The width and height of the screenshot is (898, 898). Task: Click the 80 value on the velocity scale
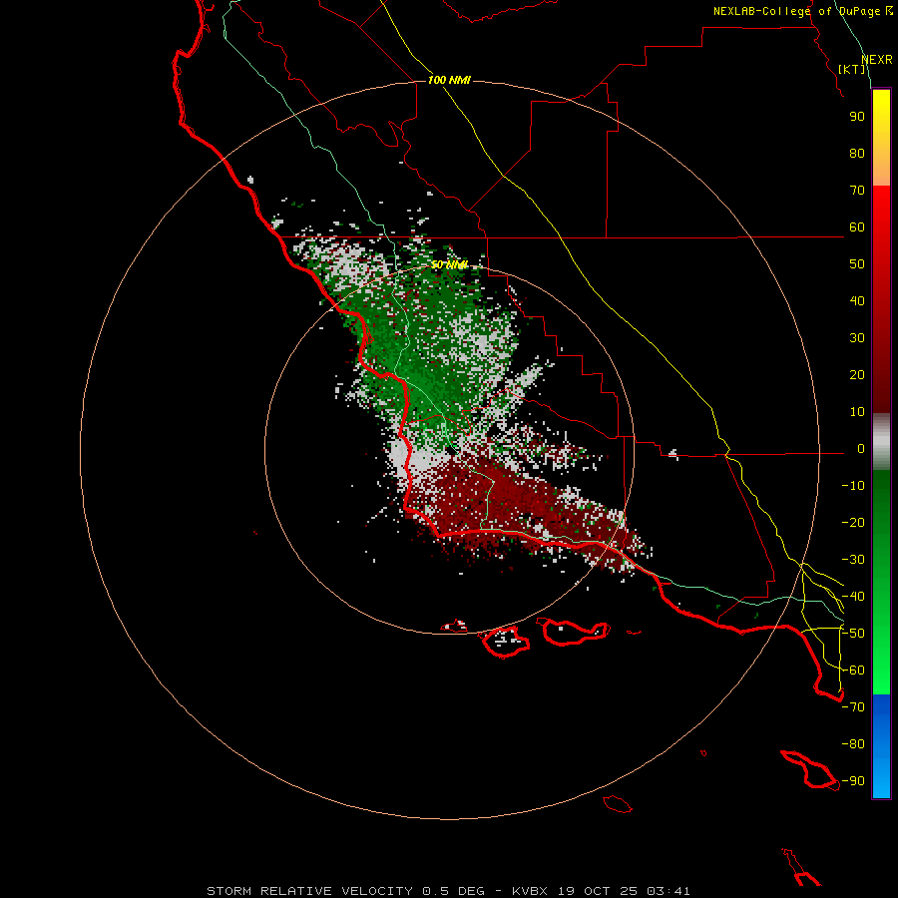[x=857, y=154]
